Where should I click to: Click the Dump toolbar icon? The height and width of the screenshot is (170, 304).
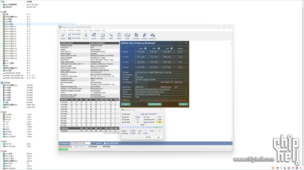(x=127, y=36)
